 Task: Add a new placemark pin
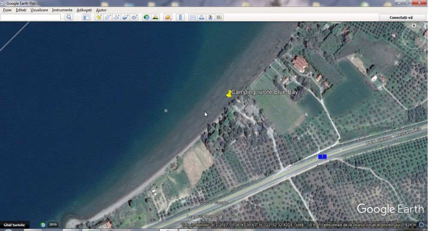click(x=99, y=18)
